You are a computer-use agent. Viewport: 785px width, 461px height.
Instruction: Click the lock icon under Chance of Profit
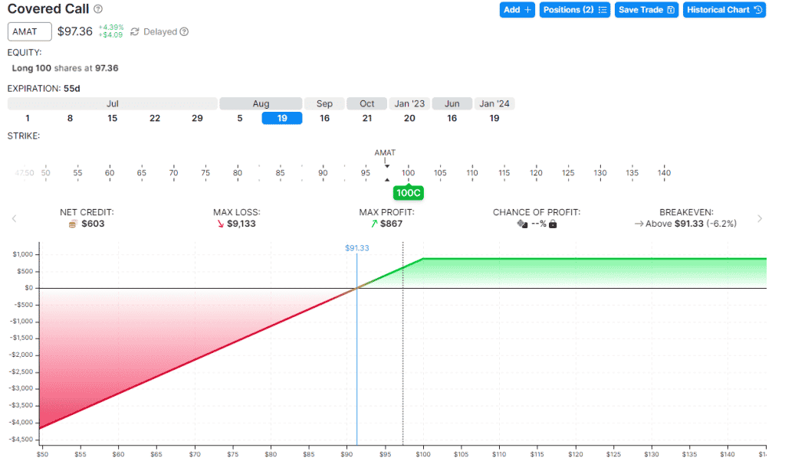(x=553, y=224)
